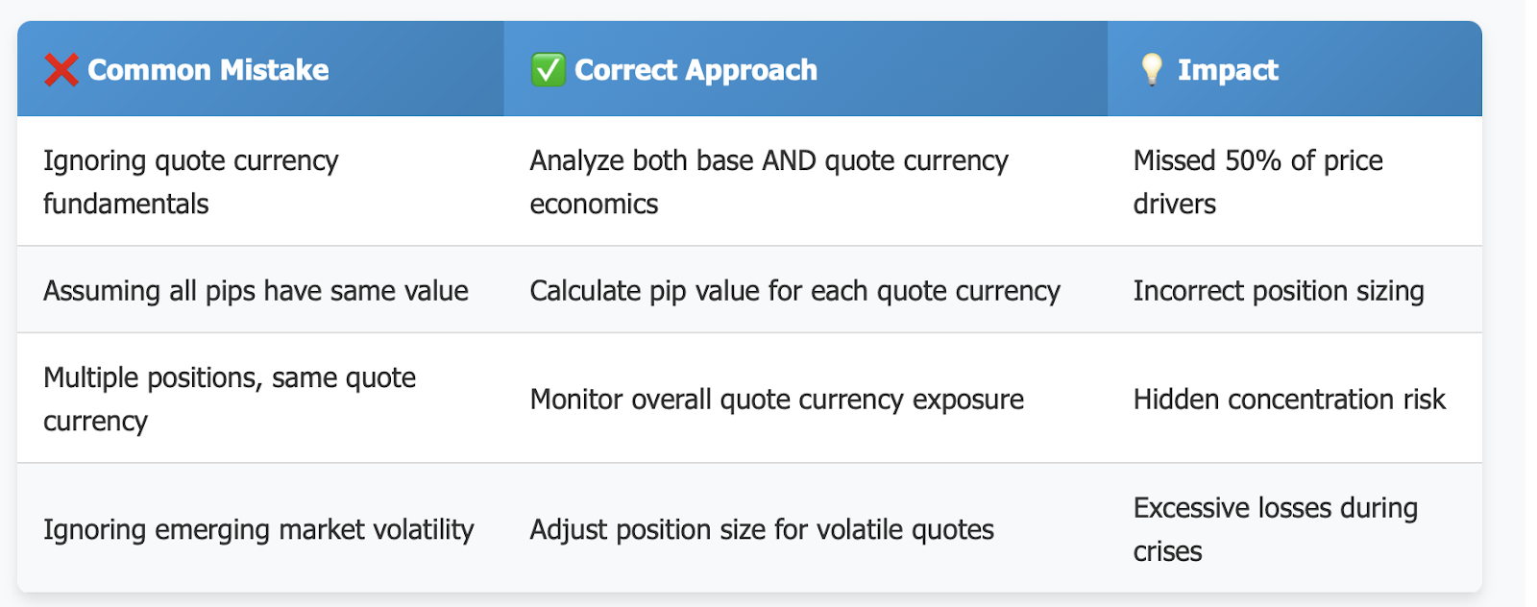This screenshot has width=1537, height=607.
Task: Select "Analyze both base AND quote currency" text
Action: click(x=768, y=160)
